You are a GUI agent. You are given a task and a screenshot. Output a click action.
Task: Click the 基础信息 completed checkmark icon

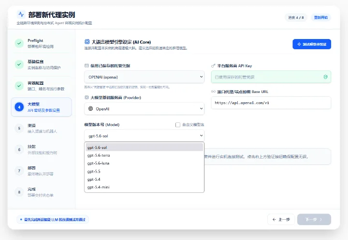(x=19, y=65)
